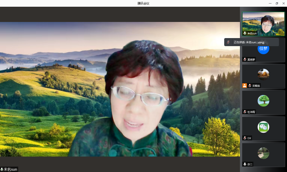Click the microphone icon in bottom-left 未名sun label
The image size is (287, 172).
pyautogui.click(x=2, y=169)
